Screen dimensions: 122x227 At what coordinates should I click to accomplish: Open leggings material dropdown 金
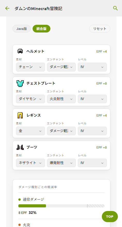tap(30, 131)
